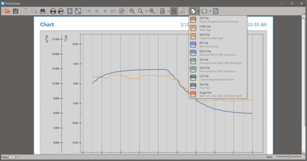The width and height of the screenshot is (307, 161).
Task: Toggle continuous scrolling page view
Action: click(174, 11)
